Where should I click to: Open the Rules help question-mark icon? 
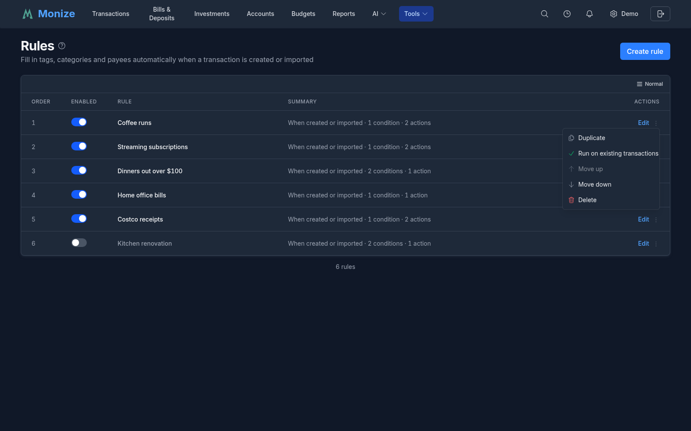(x=62, y=46)
